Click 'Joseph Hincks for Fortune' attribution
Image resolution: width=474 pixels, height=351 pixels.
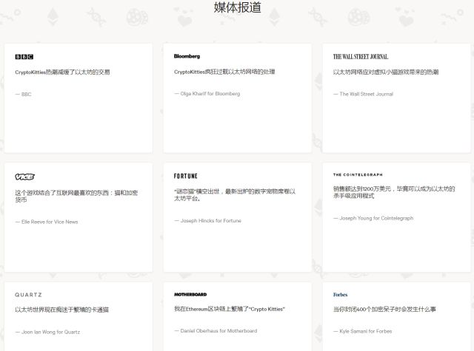coord(210,221)
